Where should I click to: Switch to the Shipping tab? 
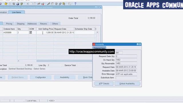[21, 24]
